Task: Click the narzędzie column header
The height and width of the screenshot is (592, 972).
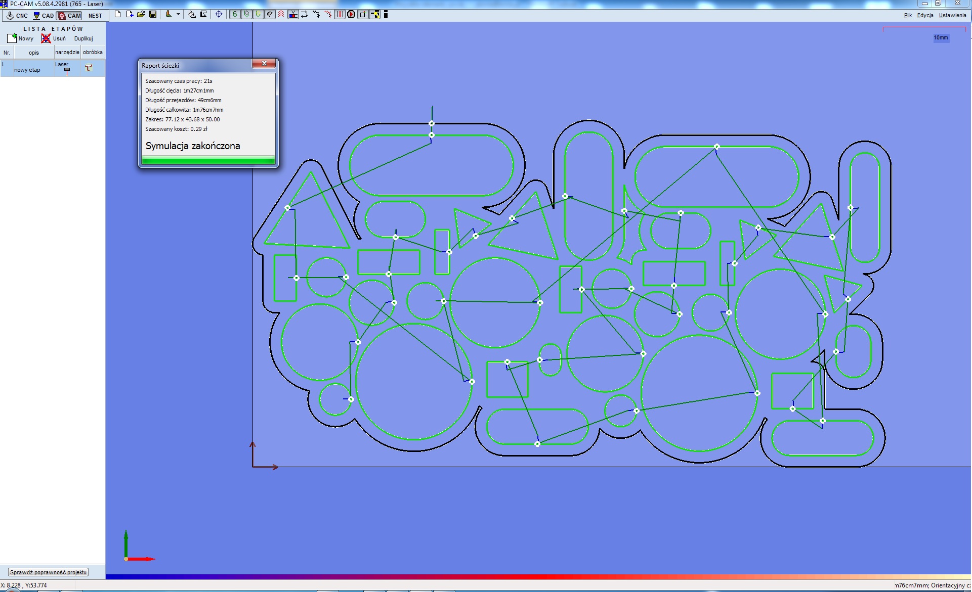Action: coord(67,53)
